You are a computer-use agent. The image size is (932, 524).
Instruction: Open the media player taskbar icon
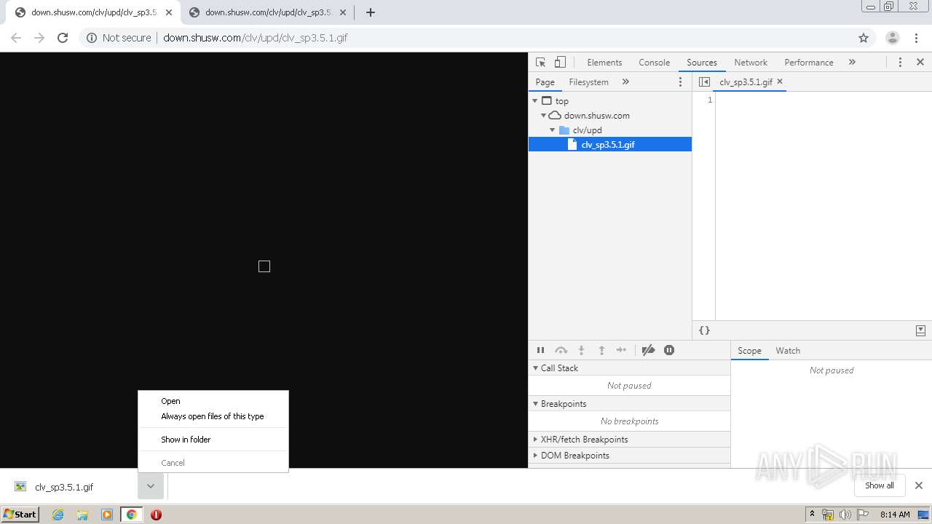coord(107,515)
